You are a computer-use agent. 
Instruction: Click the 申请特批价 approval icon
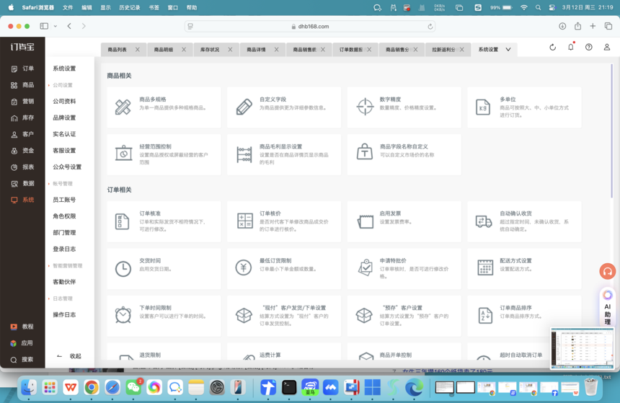366,267
